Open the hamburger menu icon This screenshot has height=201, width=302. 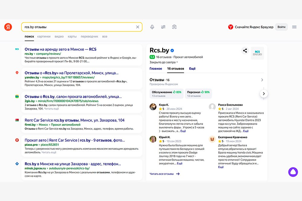pos(294,27)
